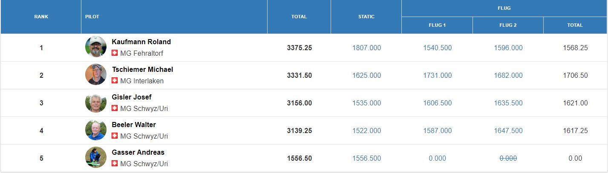Click Swiss flag icon beside MG Fehraltorf
608x173 pixels.
pos(115,53)
